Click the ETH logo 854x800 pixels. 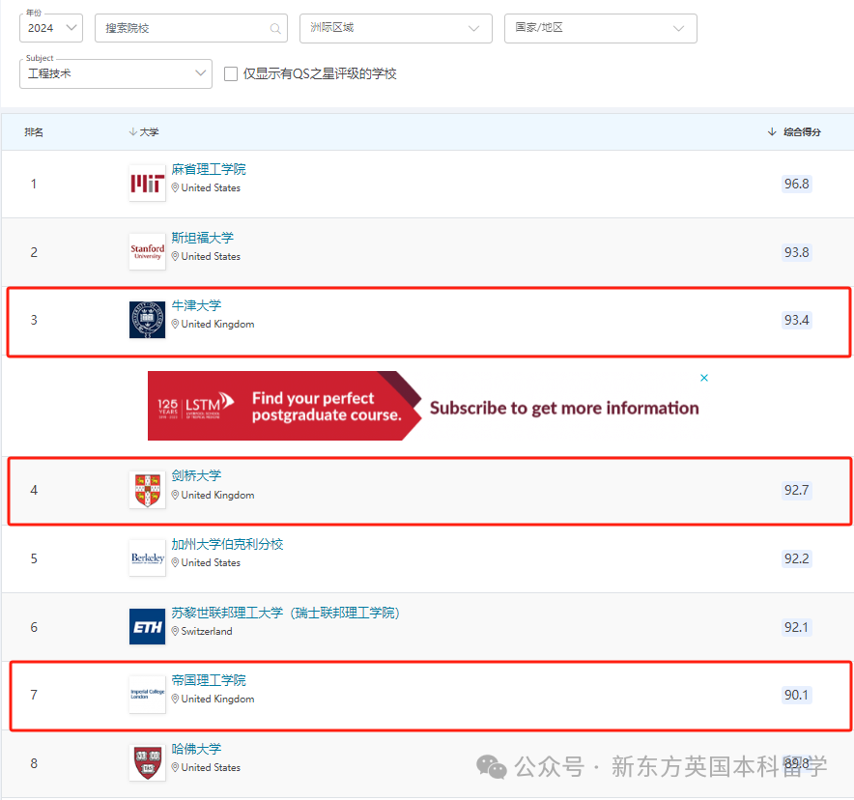147,626
